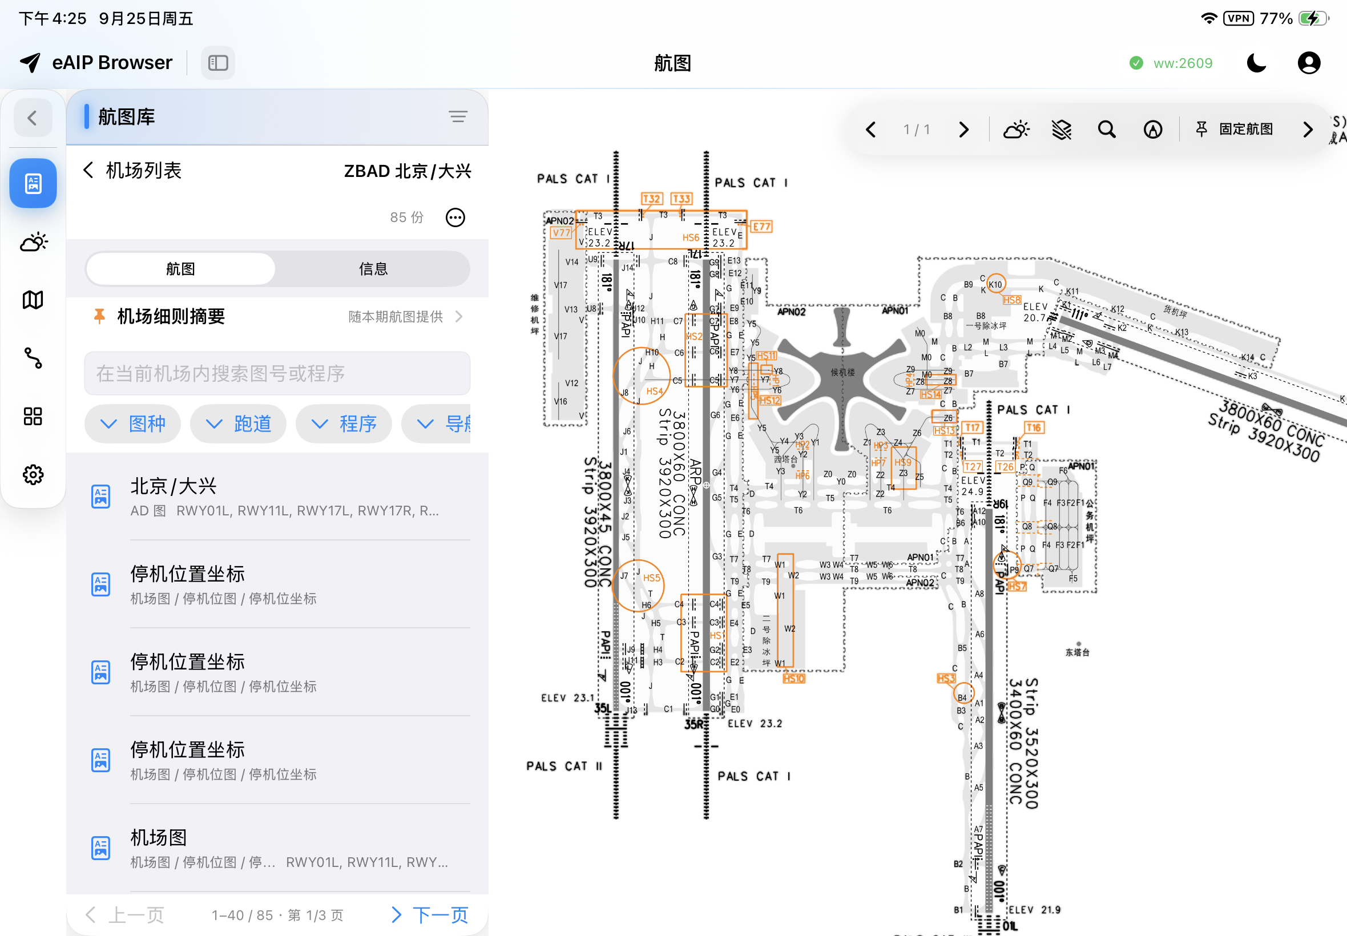Open the grid apps sidebar icon
The height and width of the screenshot is (936, 1347).
coord(33,417)
